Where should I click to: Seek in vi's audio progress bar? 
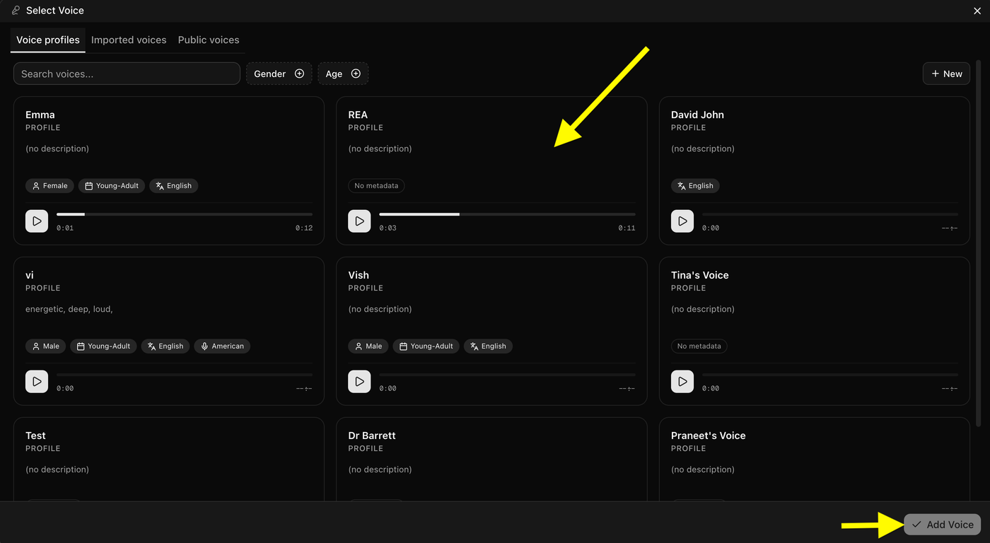pyautogui.click(x=185, y=375)
